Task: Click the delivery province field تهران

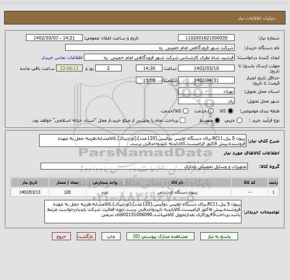Action: 206,91
